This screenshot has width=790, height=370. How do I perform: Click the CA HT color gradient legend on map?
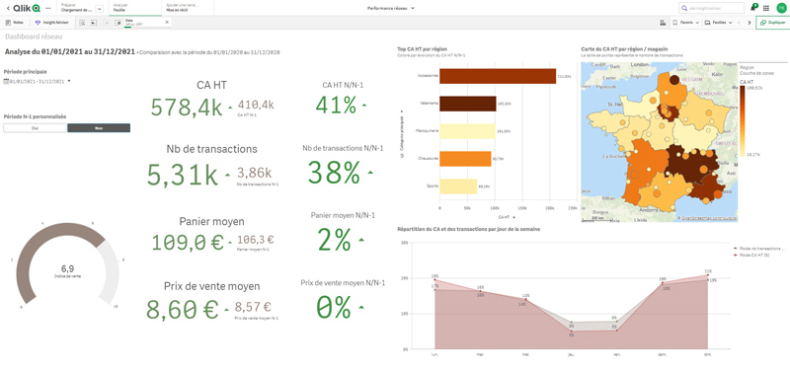tap(743, 120)
